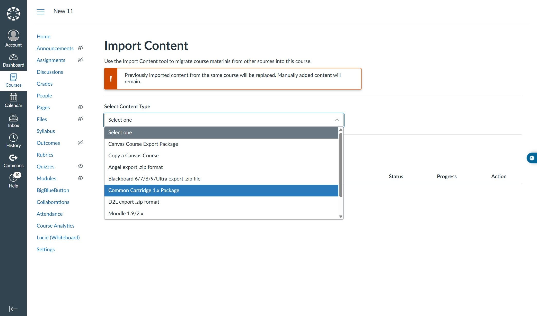Open the Canvas logo home icon
This screenshot has width=537, height=316.
[x=13, y=14]
